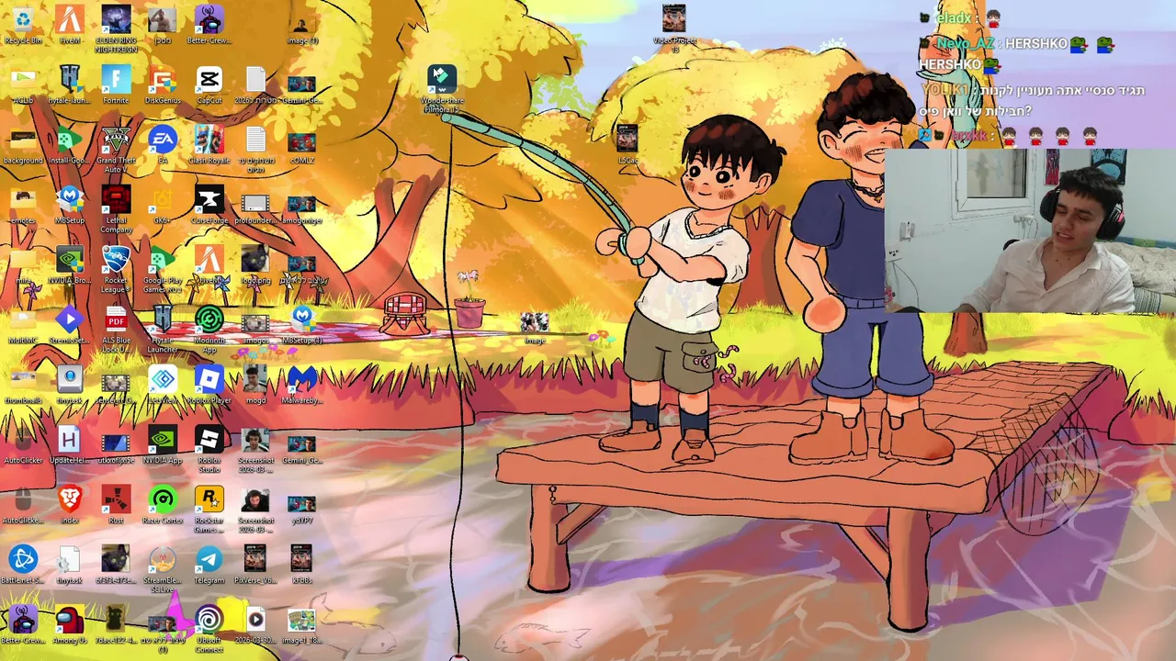
Task: Open the Telegram shortcut
Action: (209, 565)
